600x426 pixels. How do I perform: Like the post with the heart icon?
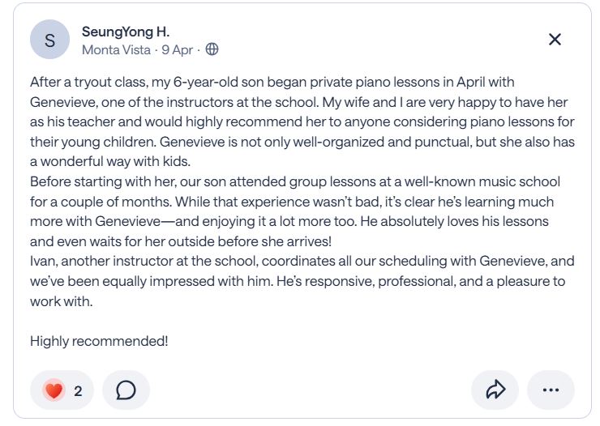pos(54,390)
